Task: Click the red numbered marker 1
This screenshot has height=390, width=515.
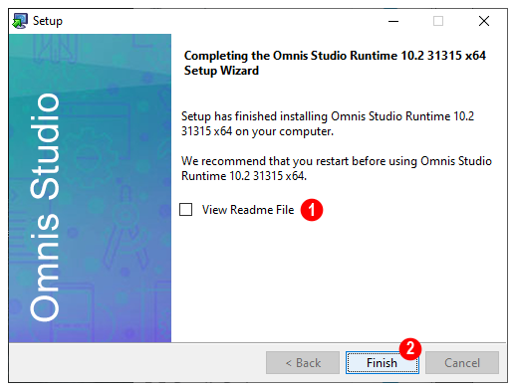Action: 312,210
